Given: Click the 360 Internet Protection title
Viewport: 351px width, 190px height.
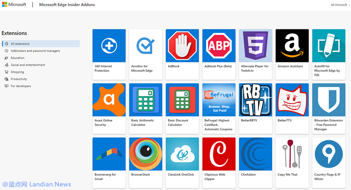Looking at the screenshot, I should [103, 68].
